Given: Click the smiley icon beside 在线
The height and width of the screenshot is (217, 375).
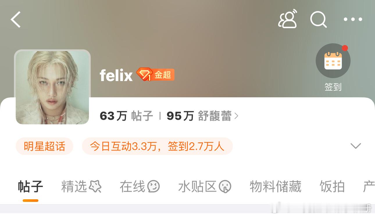Looking at the screenshot, I should pyautogui.click(x=153, y=186).
